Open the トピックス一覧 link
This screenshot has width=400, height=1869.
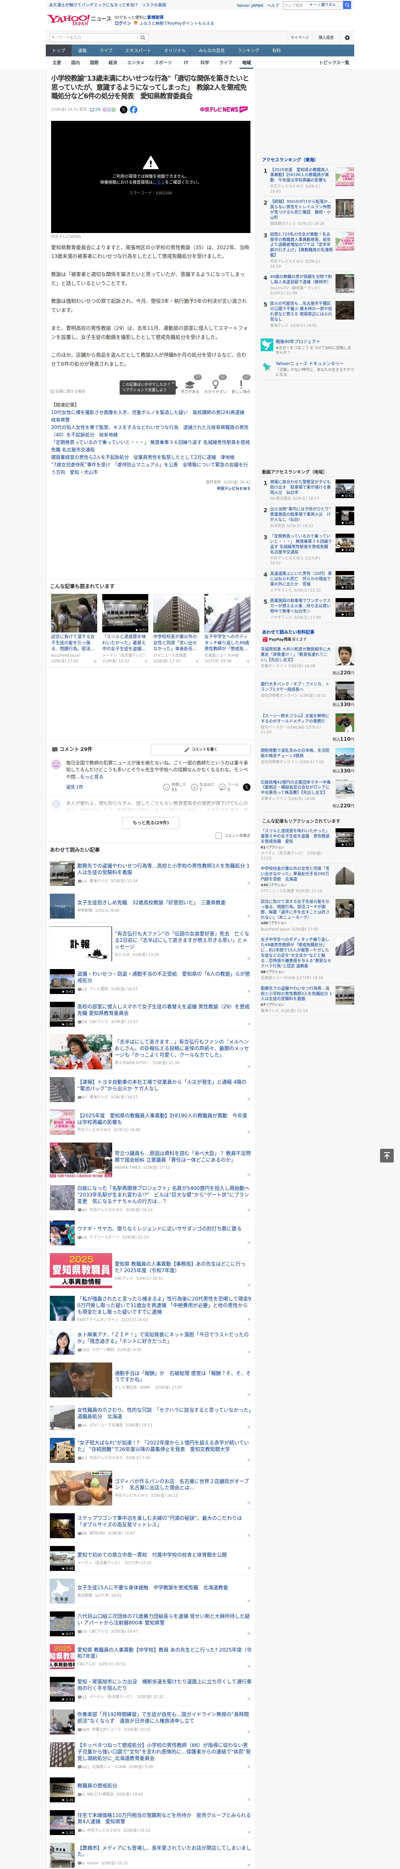tap(334, 62)
